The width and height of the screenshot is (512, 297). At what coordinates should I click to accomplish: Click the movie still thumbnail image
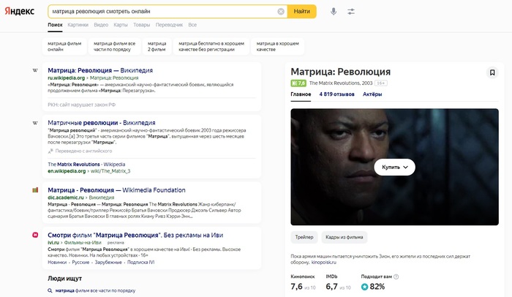tap(395, 167)
